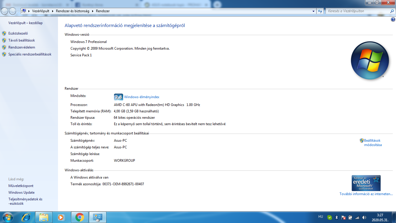Click the Asus-PC value beside Számítógépnév
This screenshot has width=396, height=223.
(120, 141)
